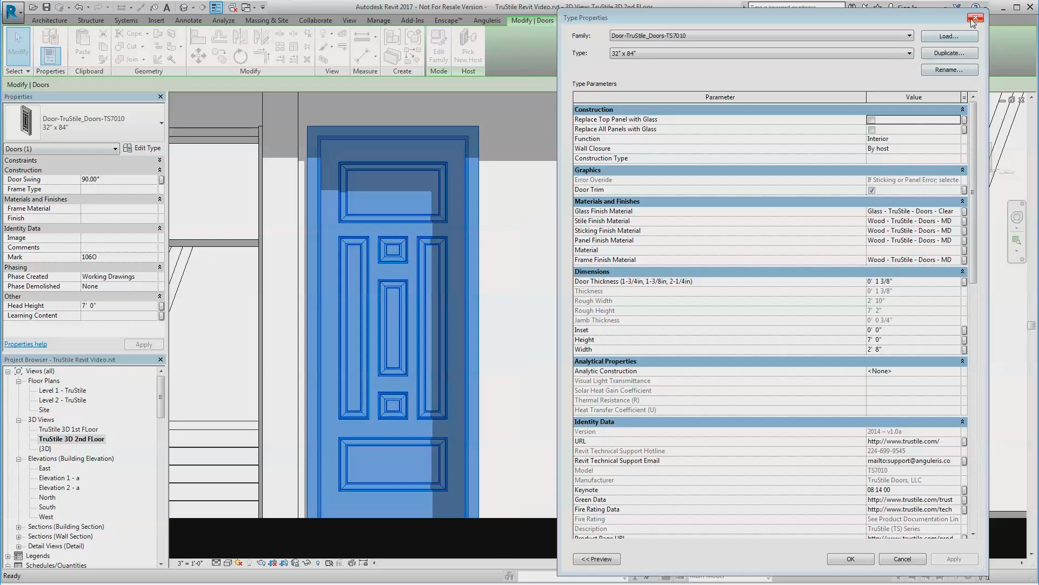1039x585 pixels.
Task: Toggle the Thin Lines icon in quick access toolbar
Action: point(216,7)
